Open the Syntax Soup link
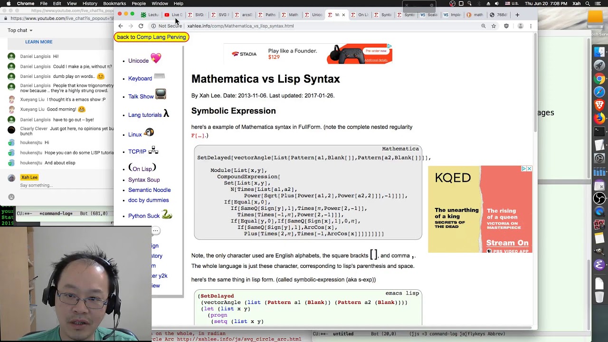Image resolution: width=608 pixels, height=342 pixels. (x=144, y=180)
